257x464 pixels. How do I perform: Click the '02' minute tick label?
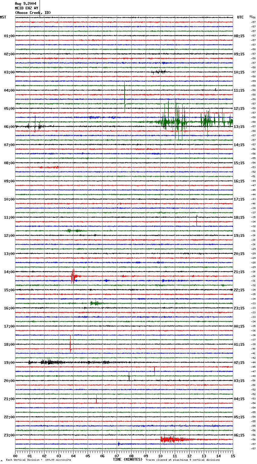tap(44, 456)
